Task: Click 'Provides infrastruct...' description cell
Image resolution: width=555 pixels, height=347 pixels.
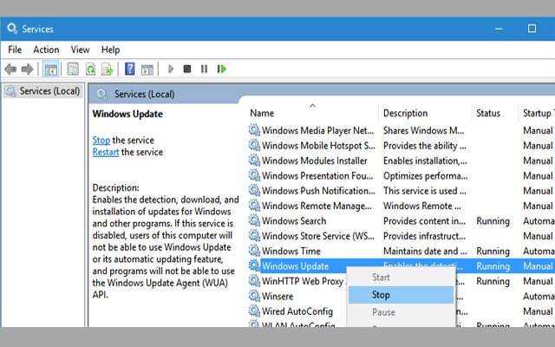Action: 424,236
